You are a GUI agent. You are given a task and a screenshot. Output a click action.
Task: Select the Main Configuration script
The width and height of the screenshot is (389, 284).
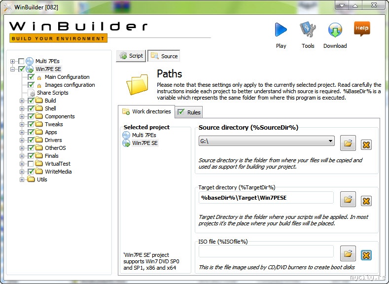[67, 77]
